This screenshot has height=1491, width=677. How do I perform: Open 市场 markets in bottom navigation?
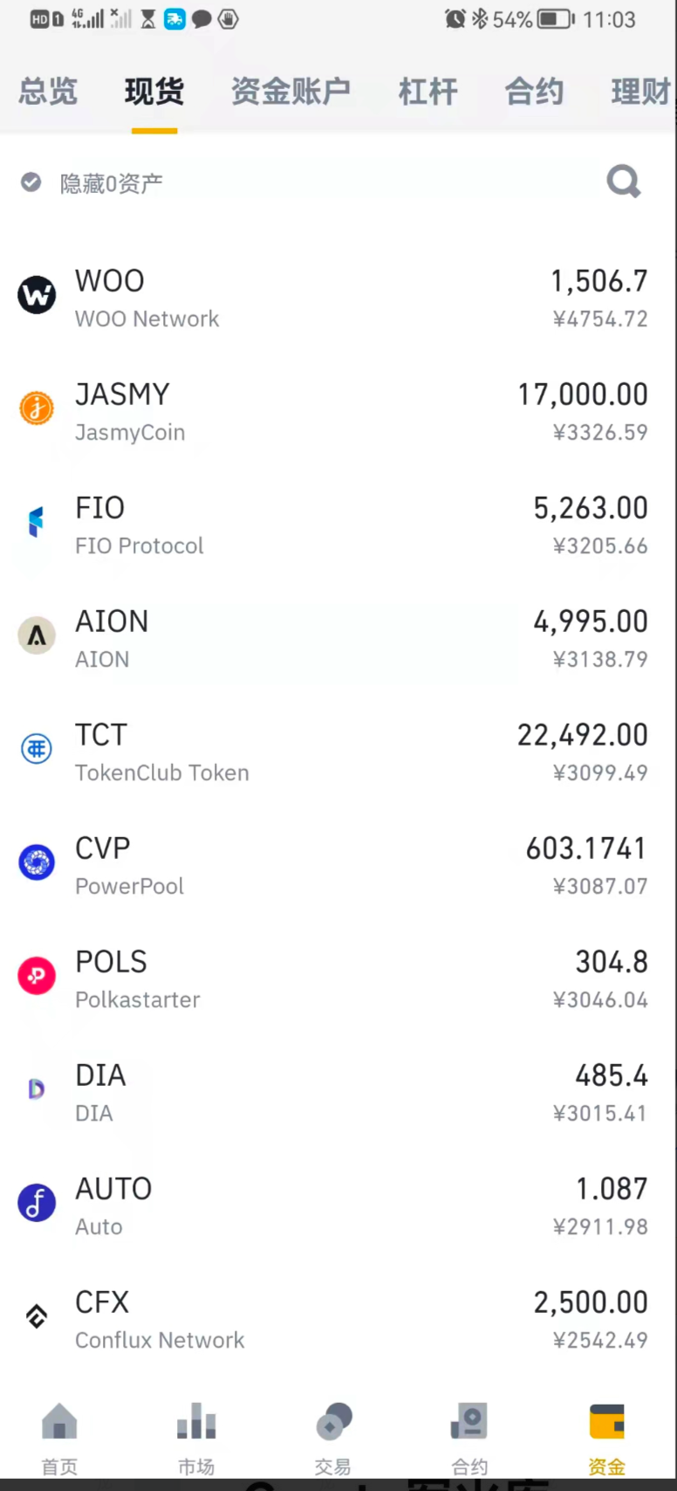point(196,1437)
